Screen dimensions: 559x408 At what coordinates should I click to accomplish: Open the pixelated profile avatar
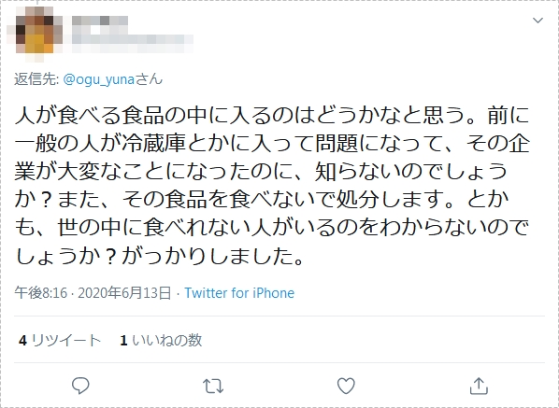[35, 32]
